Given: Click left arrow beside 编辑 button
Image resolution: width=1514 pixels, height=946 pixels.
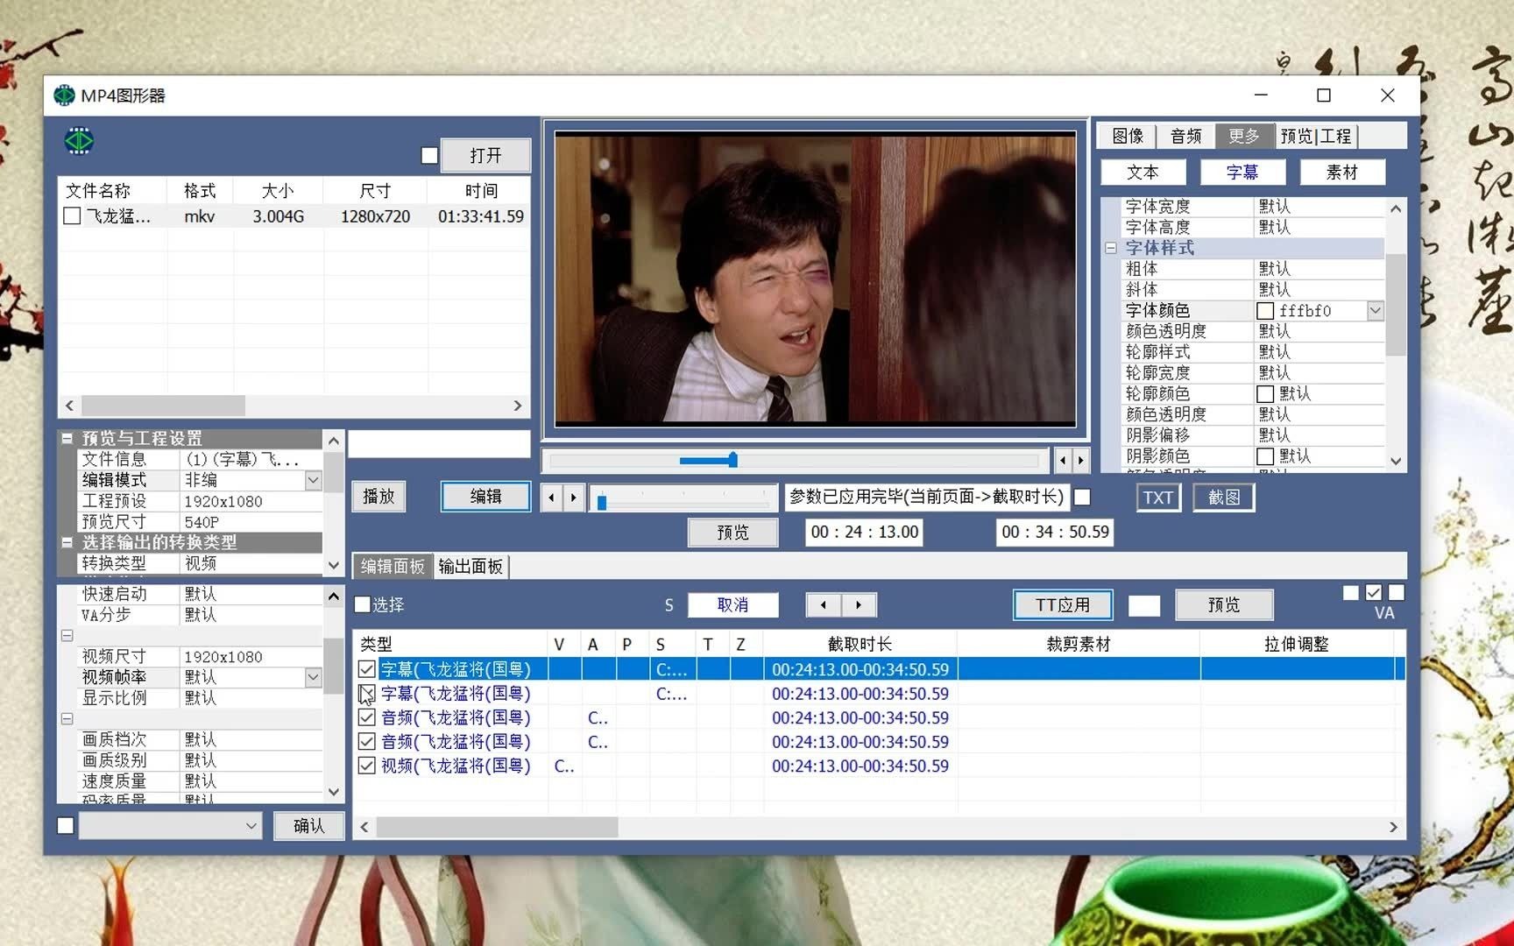Looking at the screenshot, I should tap(551, 498).
